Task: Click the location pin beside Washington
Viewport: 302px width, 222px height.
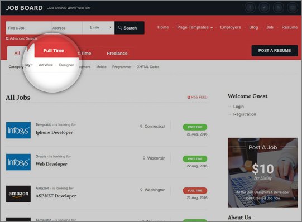Action: point(141,190)
